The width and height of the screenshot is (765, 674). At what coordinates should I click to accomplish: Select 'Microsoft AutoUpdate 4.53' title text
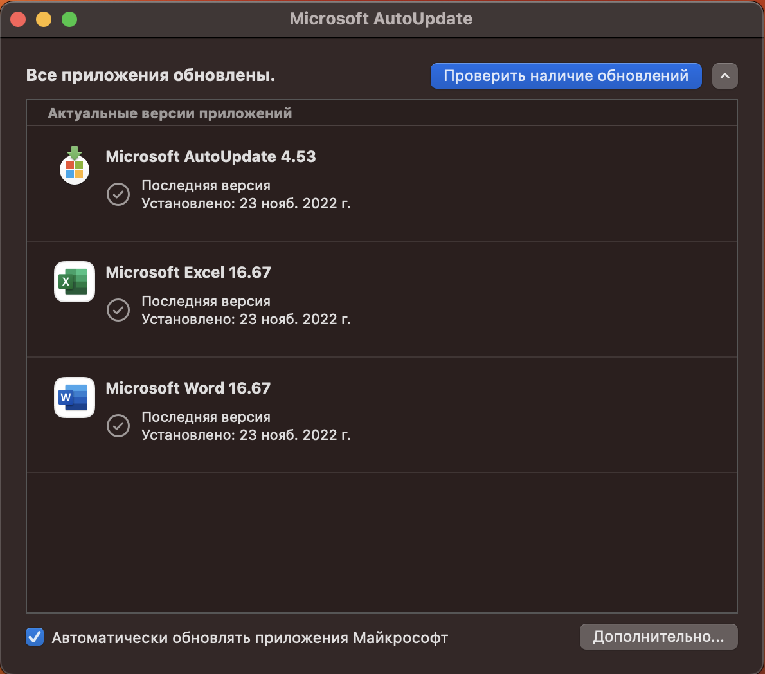coord(211,157)
